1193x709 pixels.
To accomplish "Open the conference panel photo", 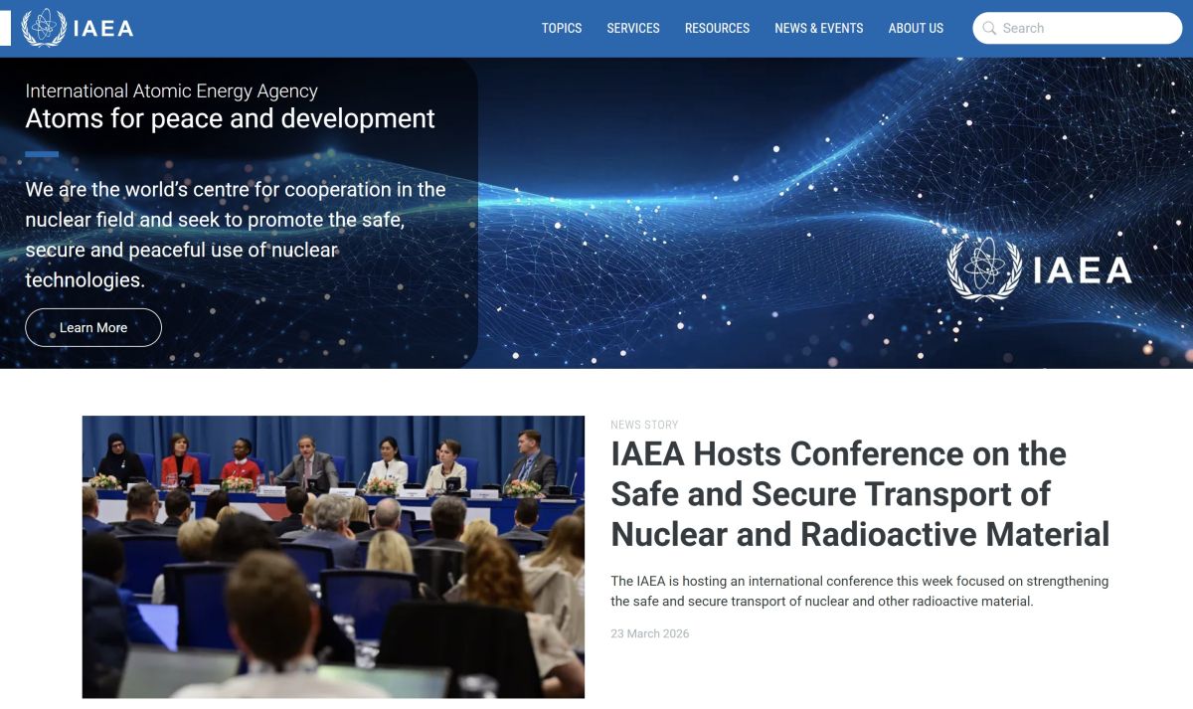I will click(x=333, y=557).
